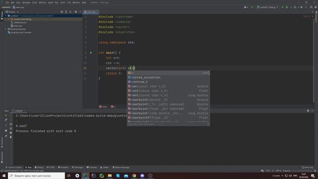Print console output with printer icon
This screenshot has width=318, height=179.
click(x=11, y=133)
